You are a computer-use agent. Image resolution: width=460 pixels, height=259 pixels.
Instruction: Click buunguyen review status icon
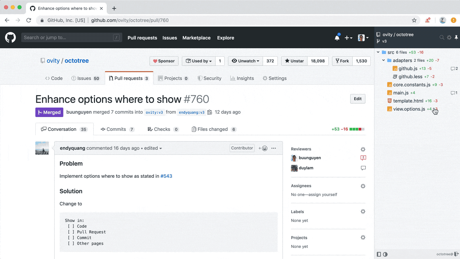pyautogui.click(x=363, y=158)
